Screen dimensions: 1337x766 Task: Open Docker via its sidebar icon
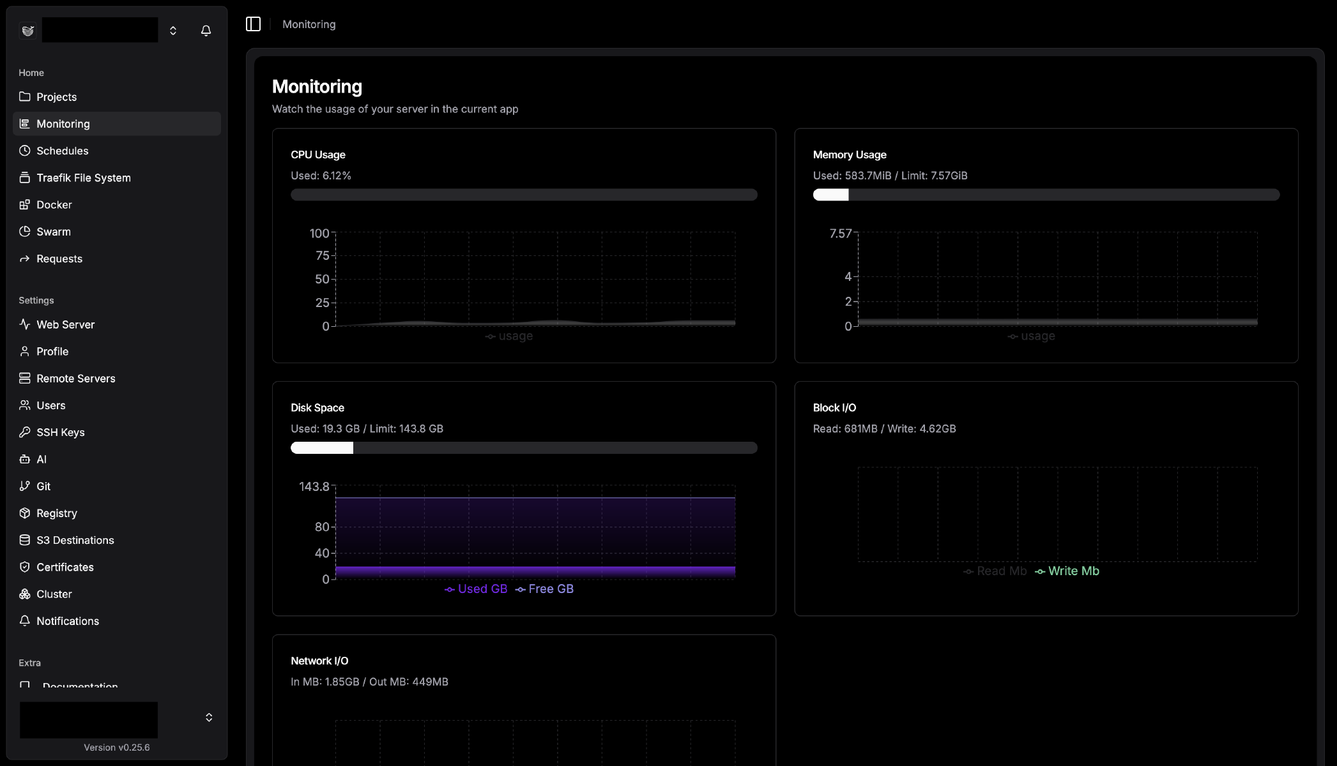pos(25,205)
